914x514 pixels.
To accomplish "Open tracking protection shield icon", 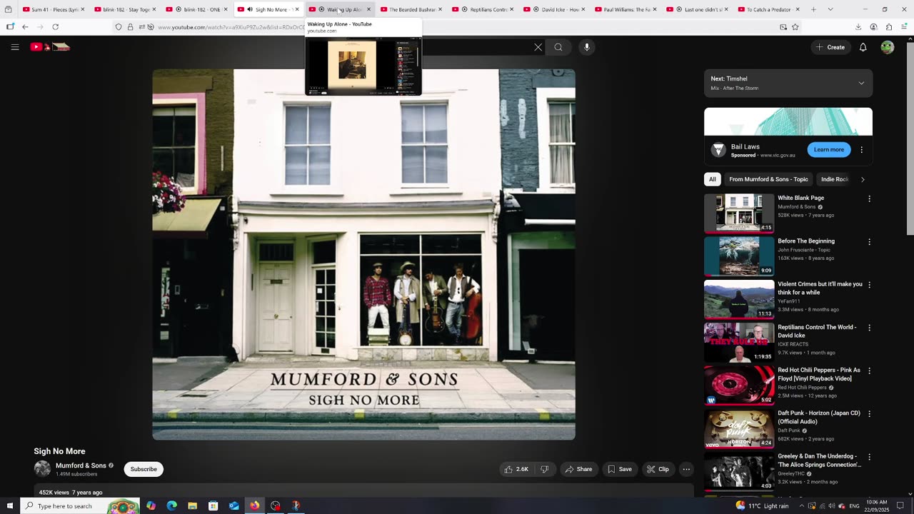I will tap(119, 27).
